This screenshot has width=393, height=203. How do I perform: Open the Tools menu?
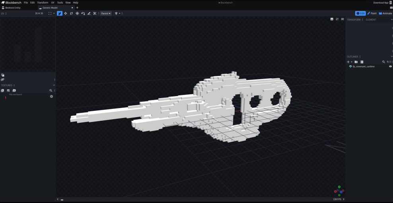pyautogui.click(x=60, y=2)
